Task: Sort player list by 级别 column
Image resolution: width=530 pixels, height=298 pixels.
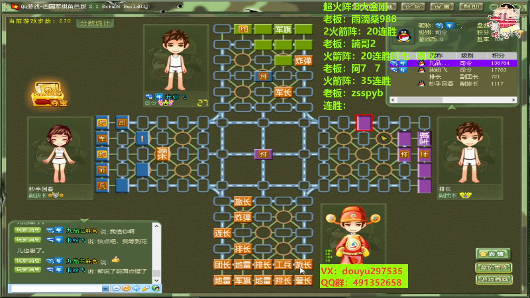Action: tap(472, 56)
